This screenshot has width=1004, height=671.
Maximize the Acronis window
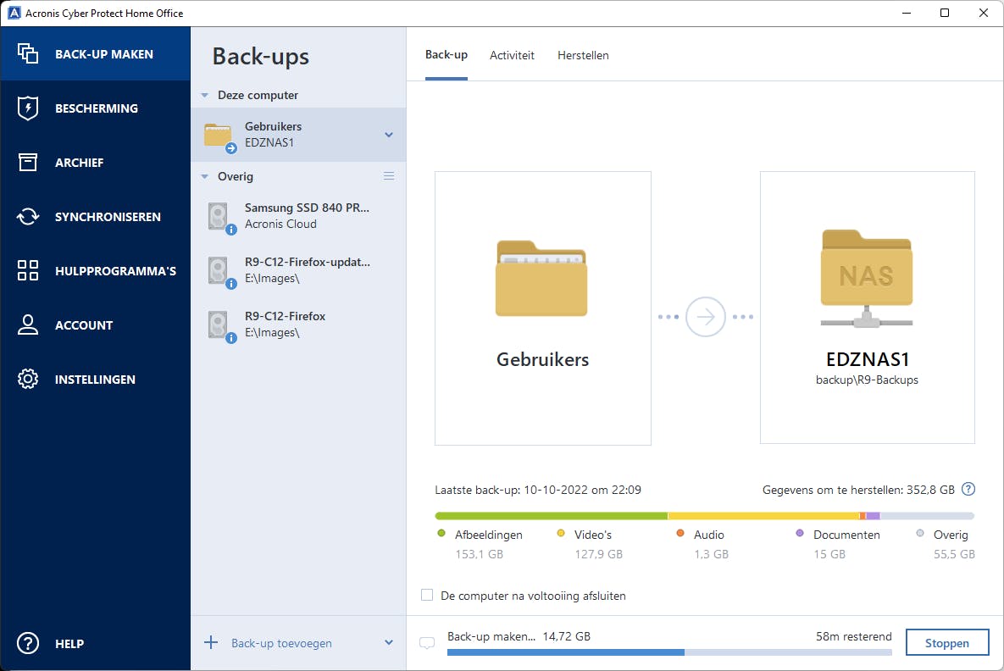tap(945, 13)
